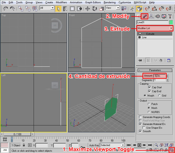Screen dimensions: 175x153
Task: Click the Auto Key button
Action: 94,145
